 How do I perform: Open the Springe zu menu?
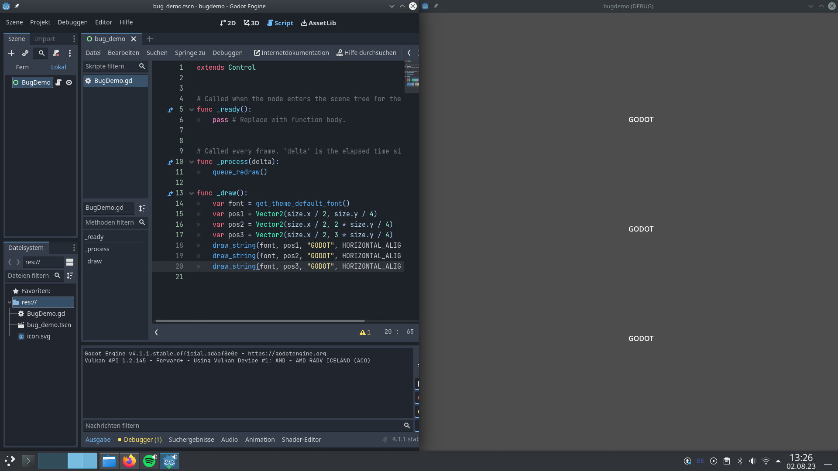[x=189, y=52]
